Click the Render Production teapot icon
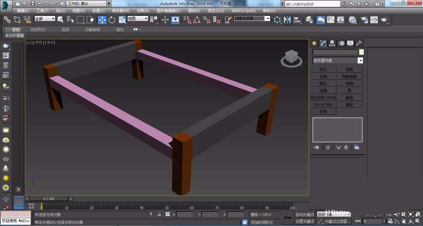The image size is (423, 226). click(384, 20)
